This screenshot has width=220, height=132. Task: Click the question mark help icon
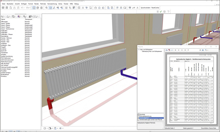(x=168, y=12)
